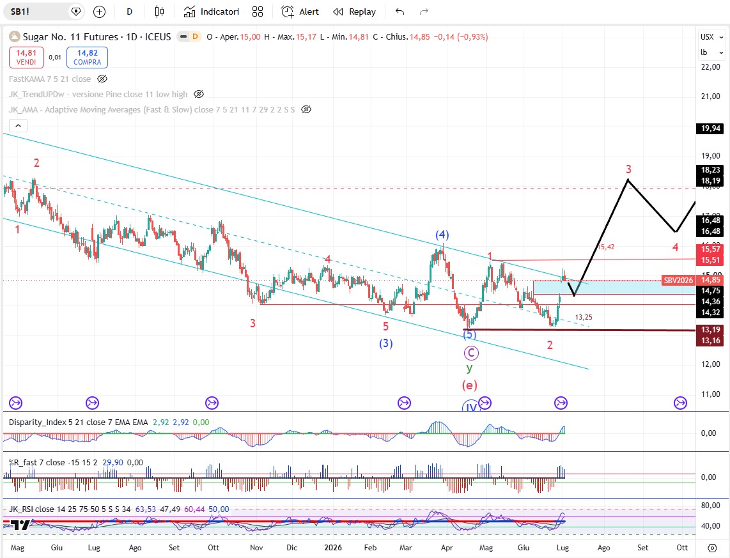
Task: Click the contract rollover marker near Lug 2026
Action: (561, 403)
